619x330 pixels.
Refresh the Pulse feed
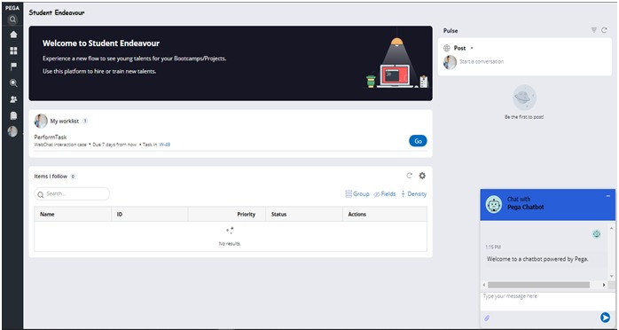[x=604, y=30]
